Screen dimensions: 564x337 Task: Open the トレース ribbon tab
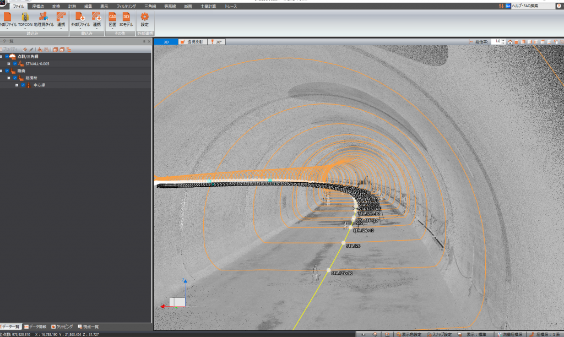point(231,7)
